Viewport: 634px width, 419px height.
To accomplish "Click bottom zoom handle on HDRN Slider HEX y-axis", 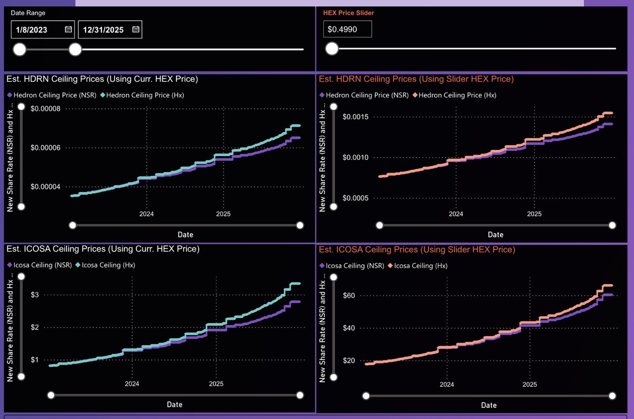I will (x=333, y=207).
